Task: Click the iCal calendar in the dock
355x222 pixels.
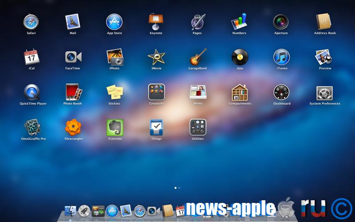Action: (x=180, y=211)
